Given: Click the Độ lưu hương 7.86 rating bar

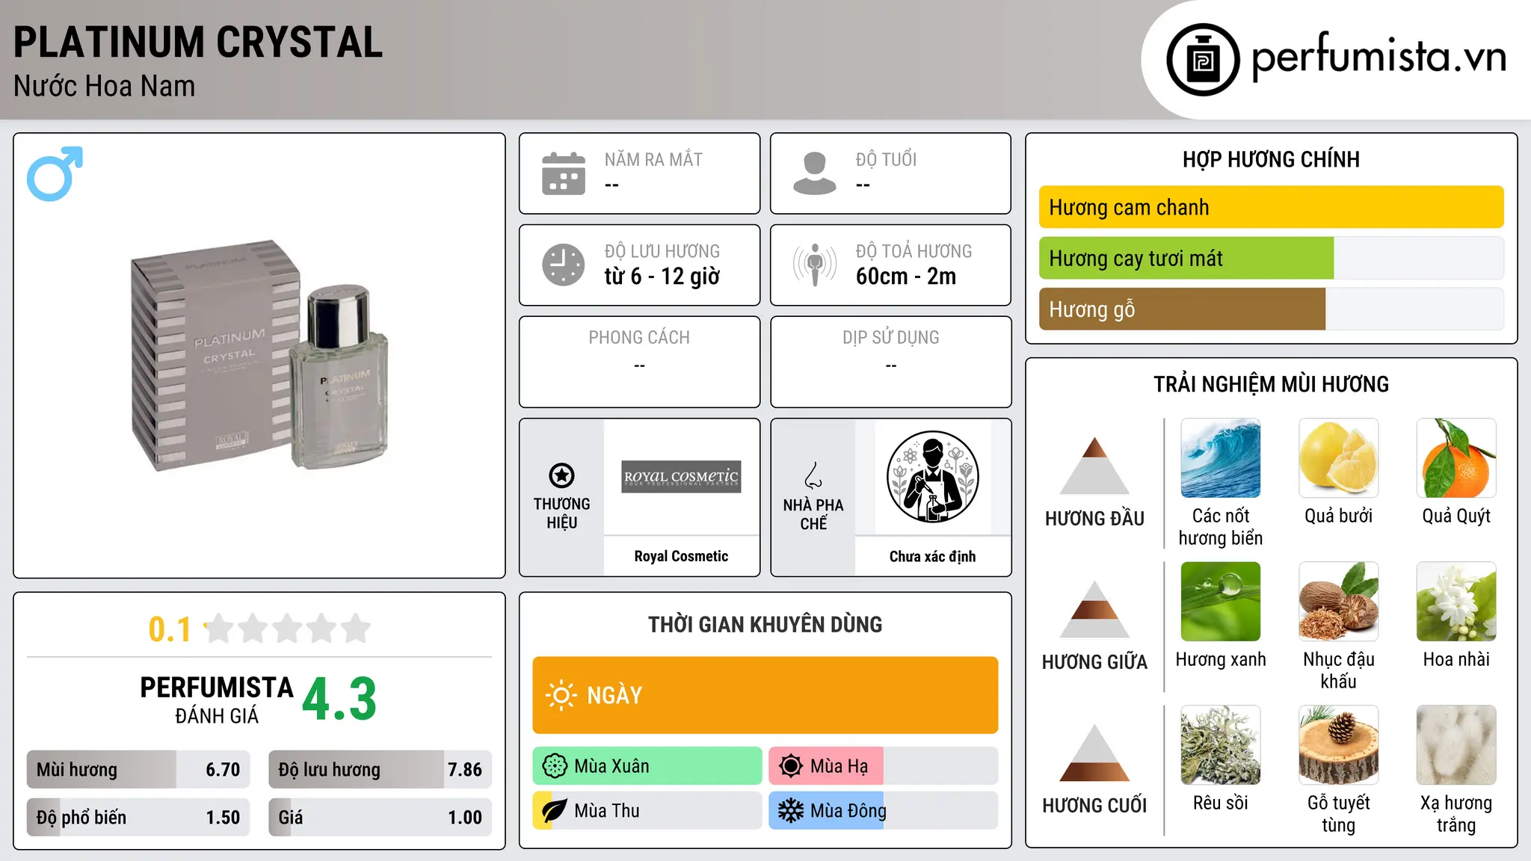Looking at the screenshot, I should (381, 770).
